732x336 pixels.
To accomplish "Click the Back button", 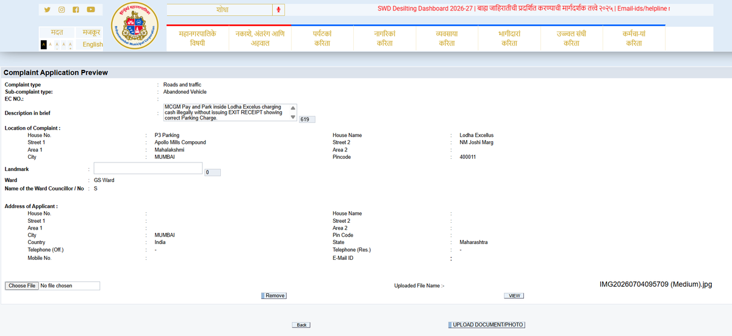I will point(301,325).
